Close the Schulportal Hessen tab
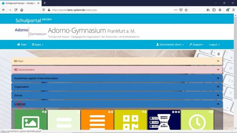 tap(38, 3)
